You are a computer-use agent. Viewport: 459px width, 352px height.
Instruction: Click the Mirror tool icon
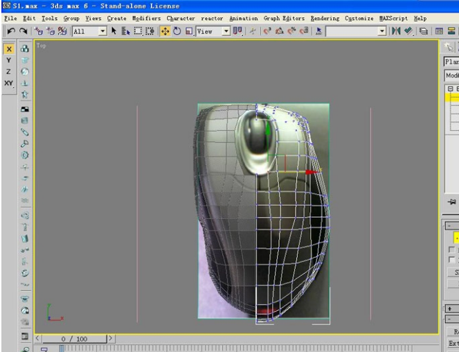coord(396,31)
